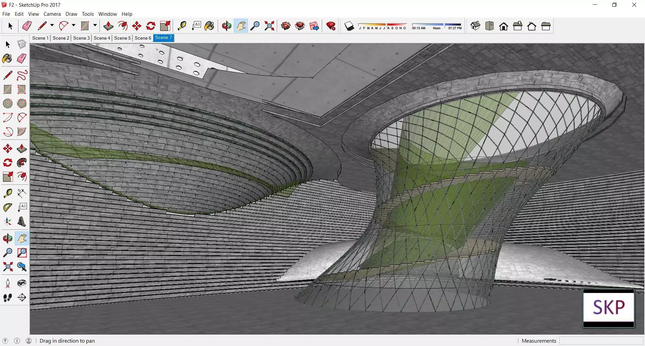The image size is (645, 346).
Task: Switch to the Iso view
Action: pyautogui.click(x=475, y=26)
